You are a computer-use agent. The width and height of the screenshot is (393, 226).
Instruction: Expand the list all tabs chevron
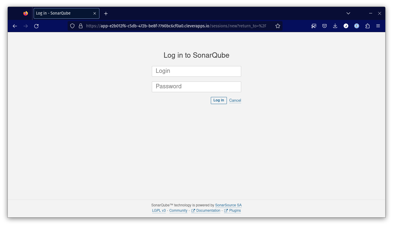(x=348, y=13)
